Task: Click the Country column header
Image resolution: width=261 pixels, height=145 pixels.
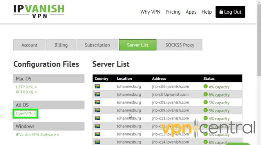Action: click(101, 78)
